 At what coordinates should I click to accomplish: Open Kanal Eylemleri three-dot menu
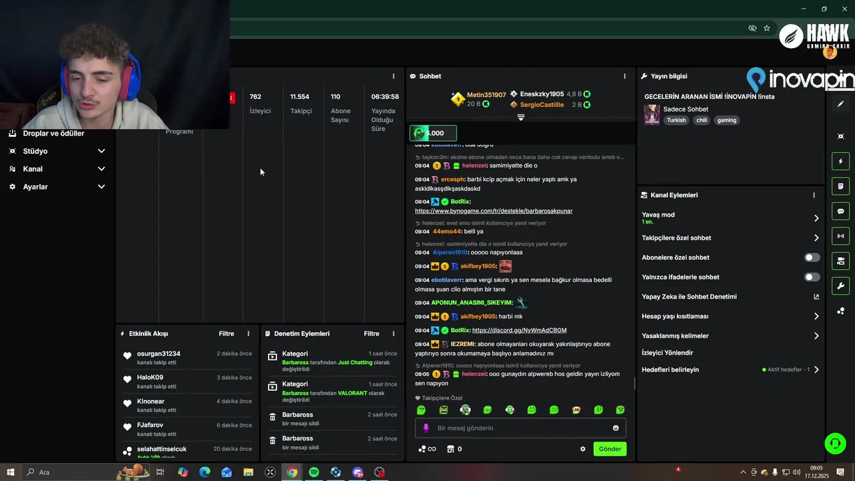tap(814, 195)
